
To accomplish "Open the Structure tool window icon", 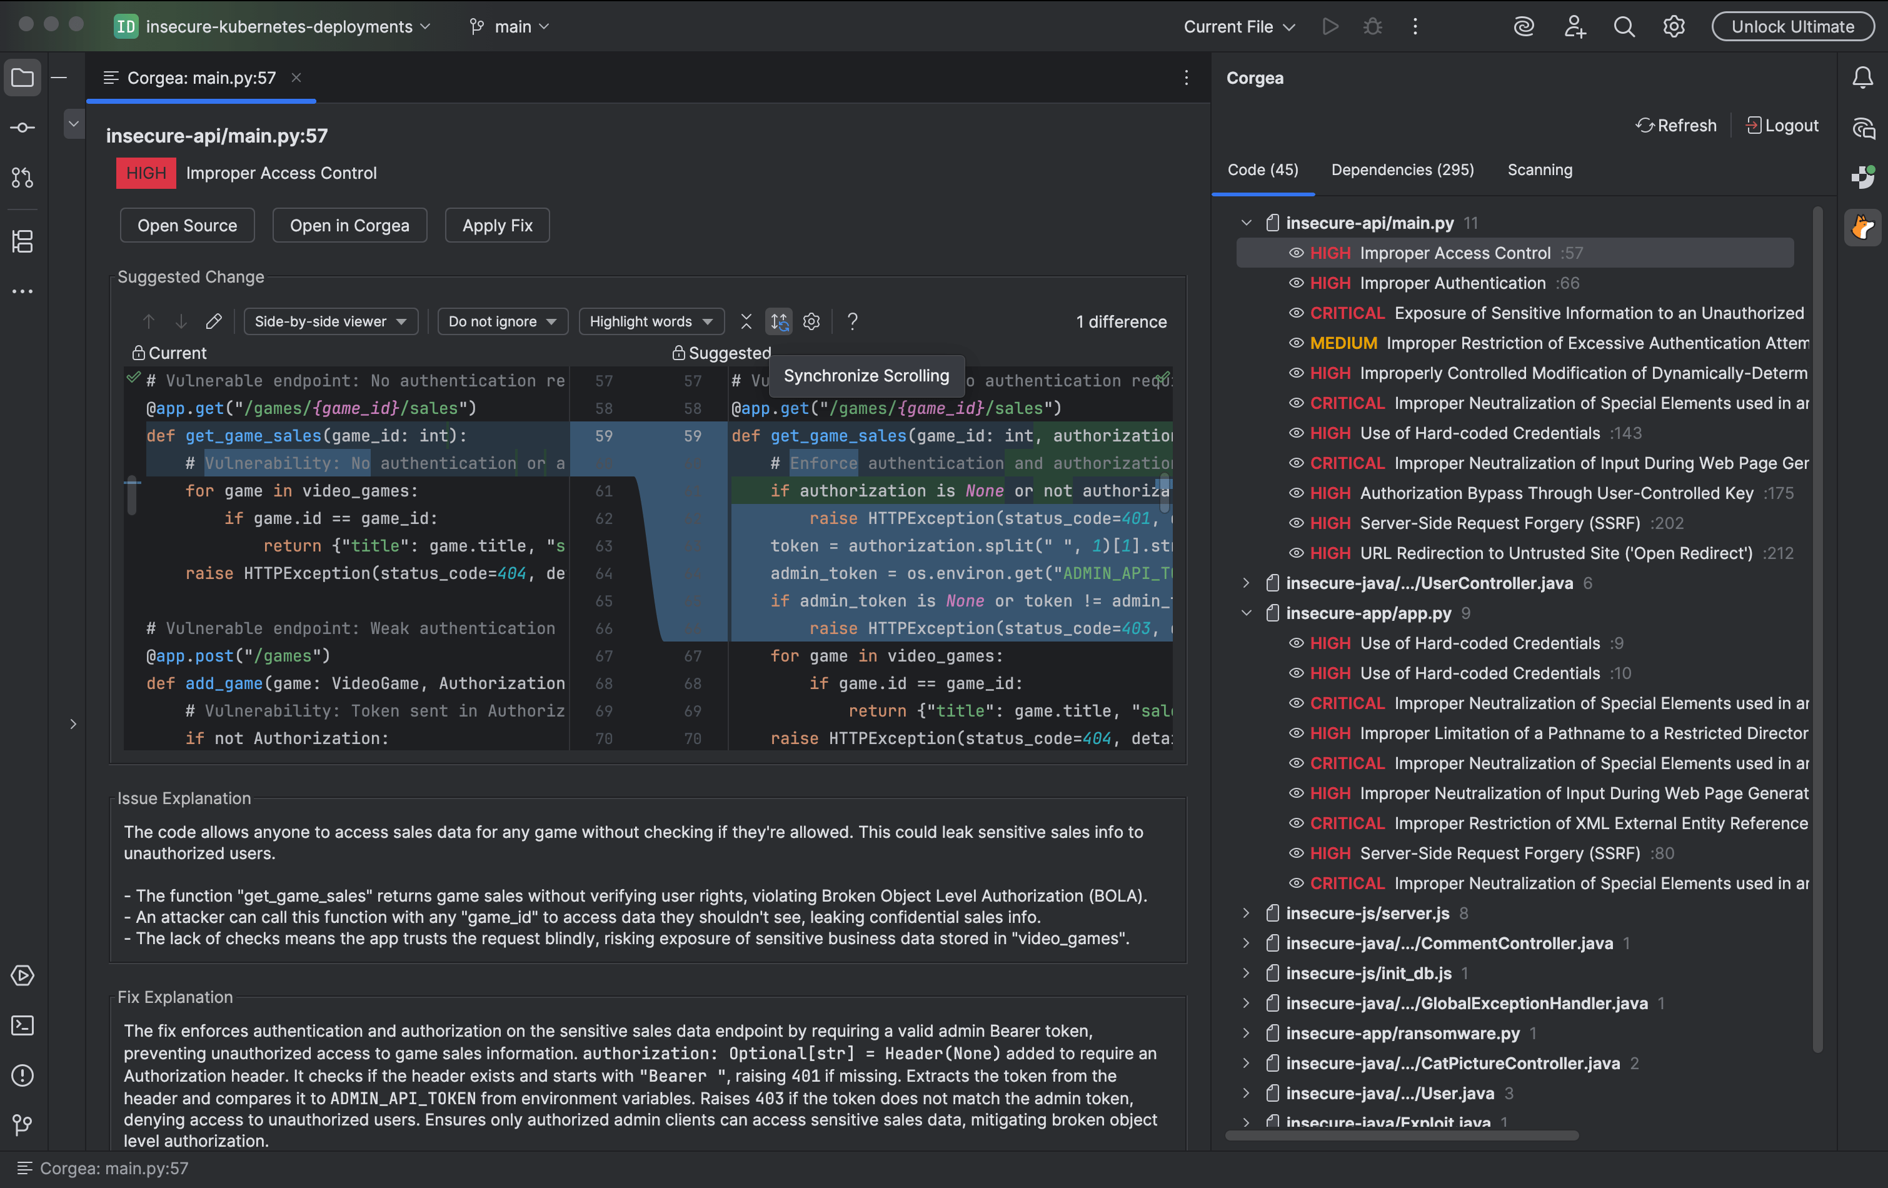I will tap(23, 241).
